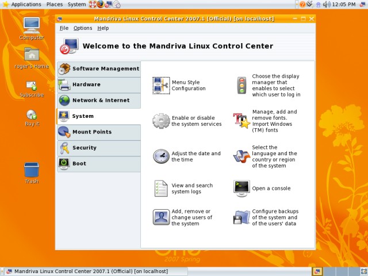Click the Software Management package icon
The height and width of the screenshot is (276, 368).
point(64,69)
